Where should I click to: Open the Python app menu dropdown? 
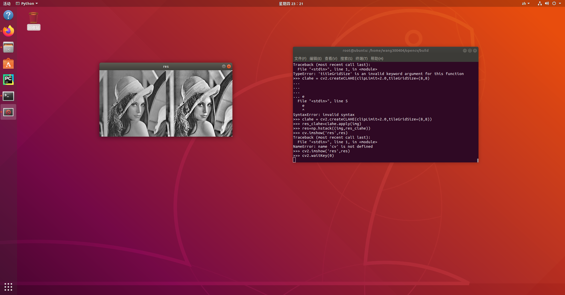27,4
